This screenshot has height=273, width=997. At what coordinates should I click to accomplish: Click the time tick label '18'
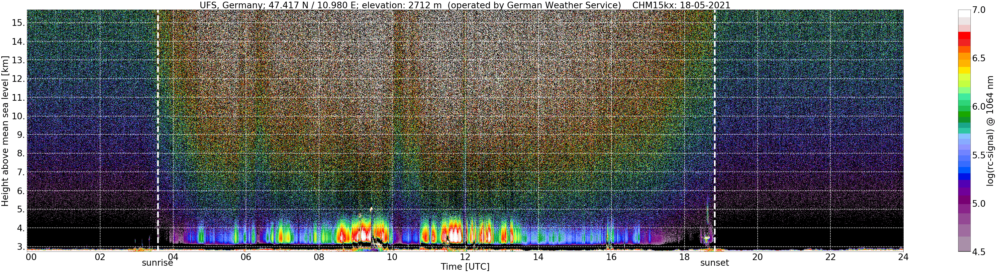point(684,257)
